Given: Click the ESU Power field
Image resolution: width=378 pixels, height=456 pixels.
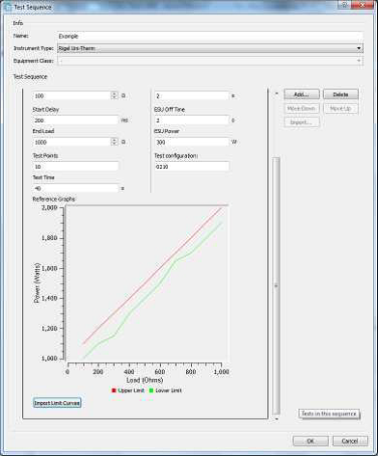Looking at the screenshot, I should click(x=192, y=142).
